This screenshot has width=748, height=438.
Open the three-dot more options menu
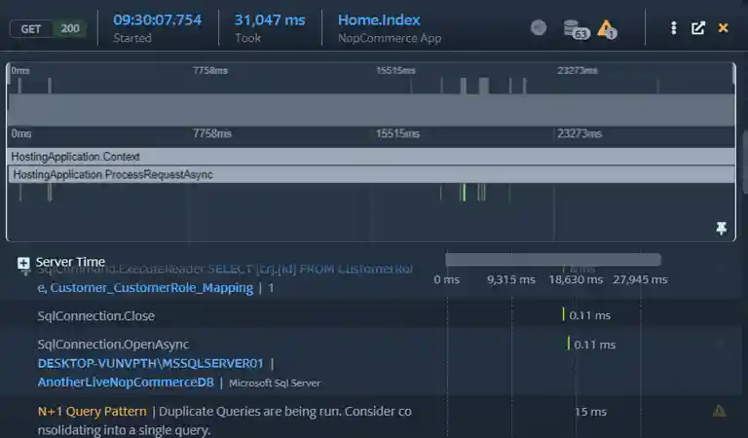[x=674, y=28]
